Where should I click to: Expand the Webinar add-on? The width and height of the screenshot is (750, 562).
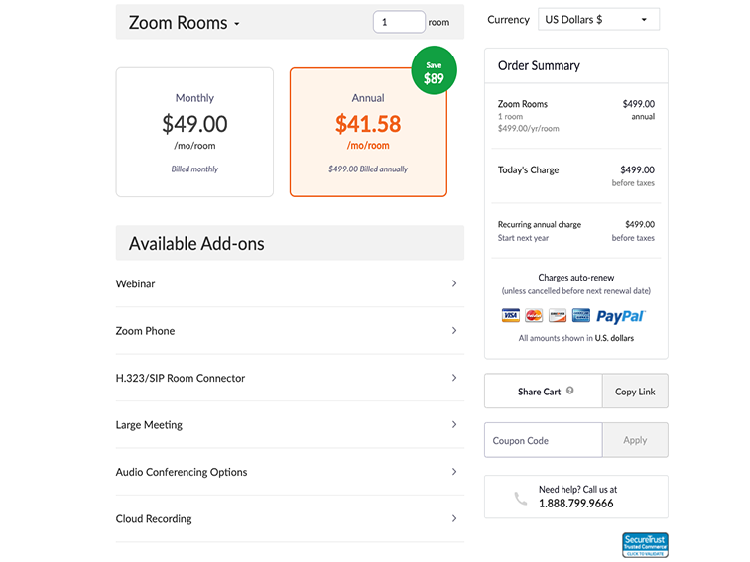point(289,284)
